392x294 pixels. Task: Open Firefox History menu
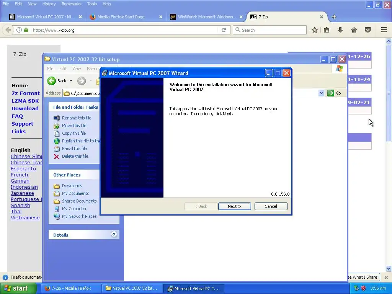49,4
